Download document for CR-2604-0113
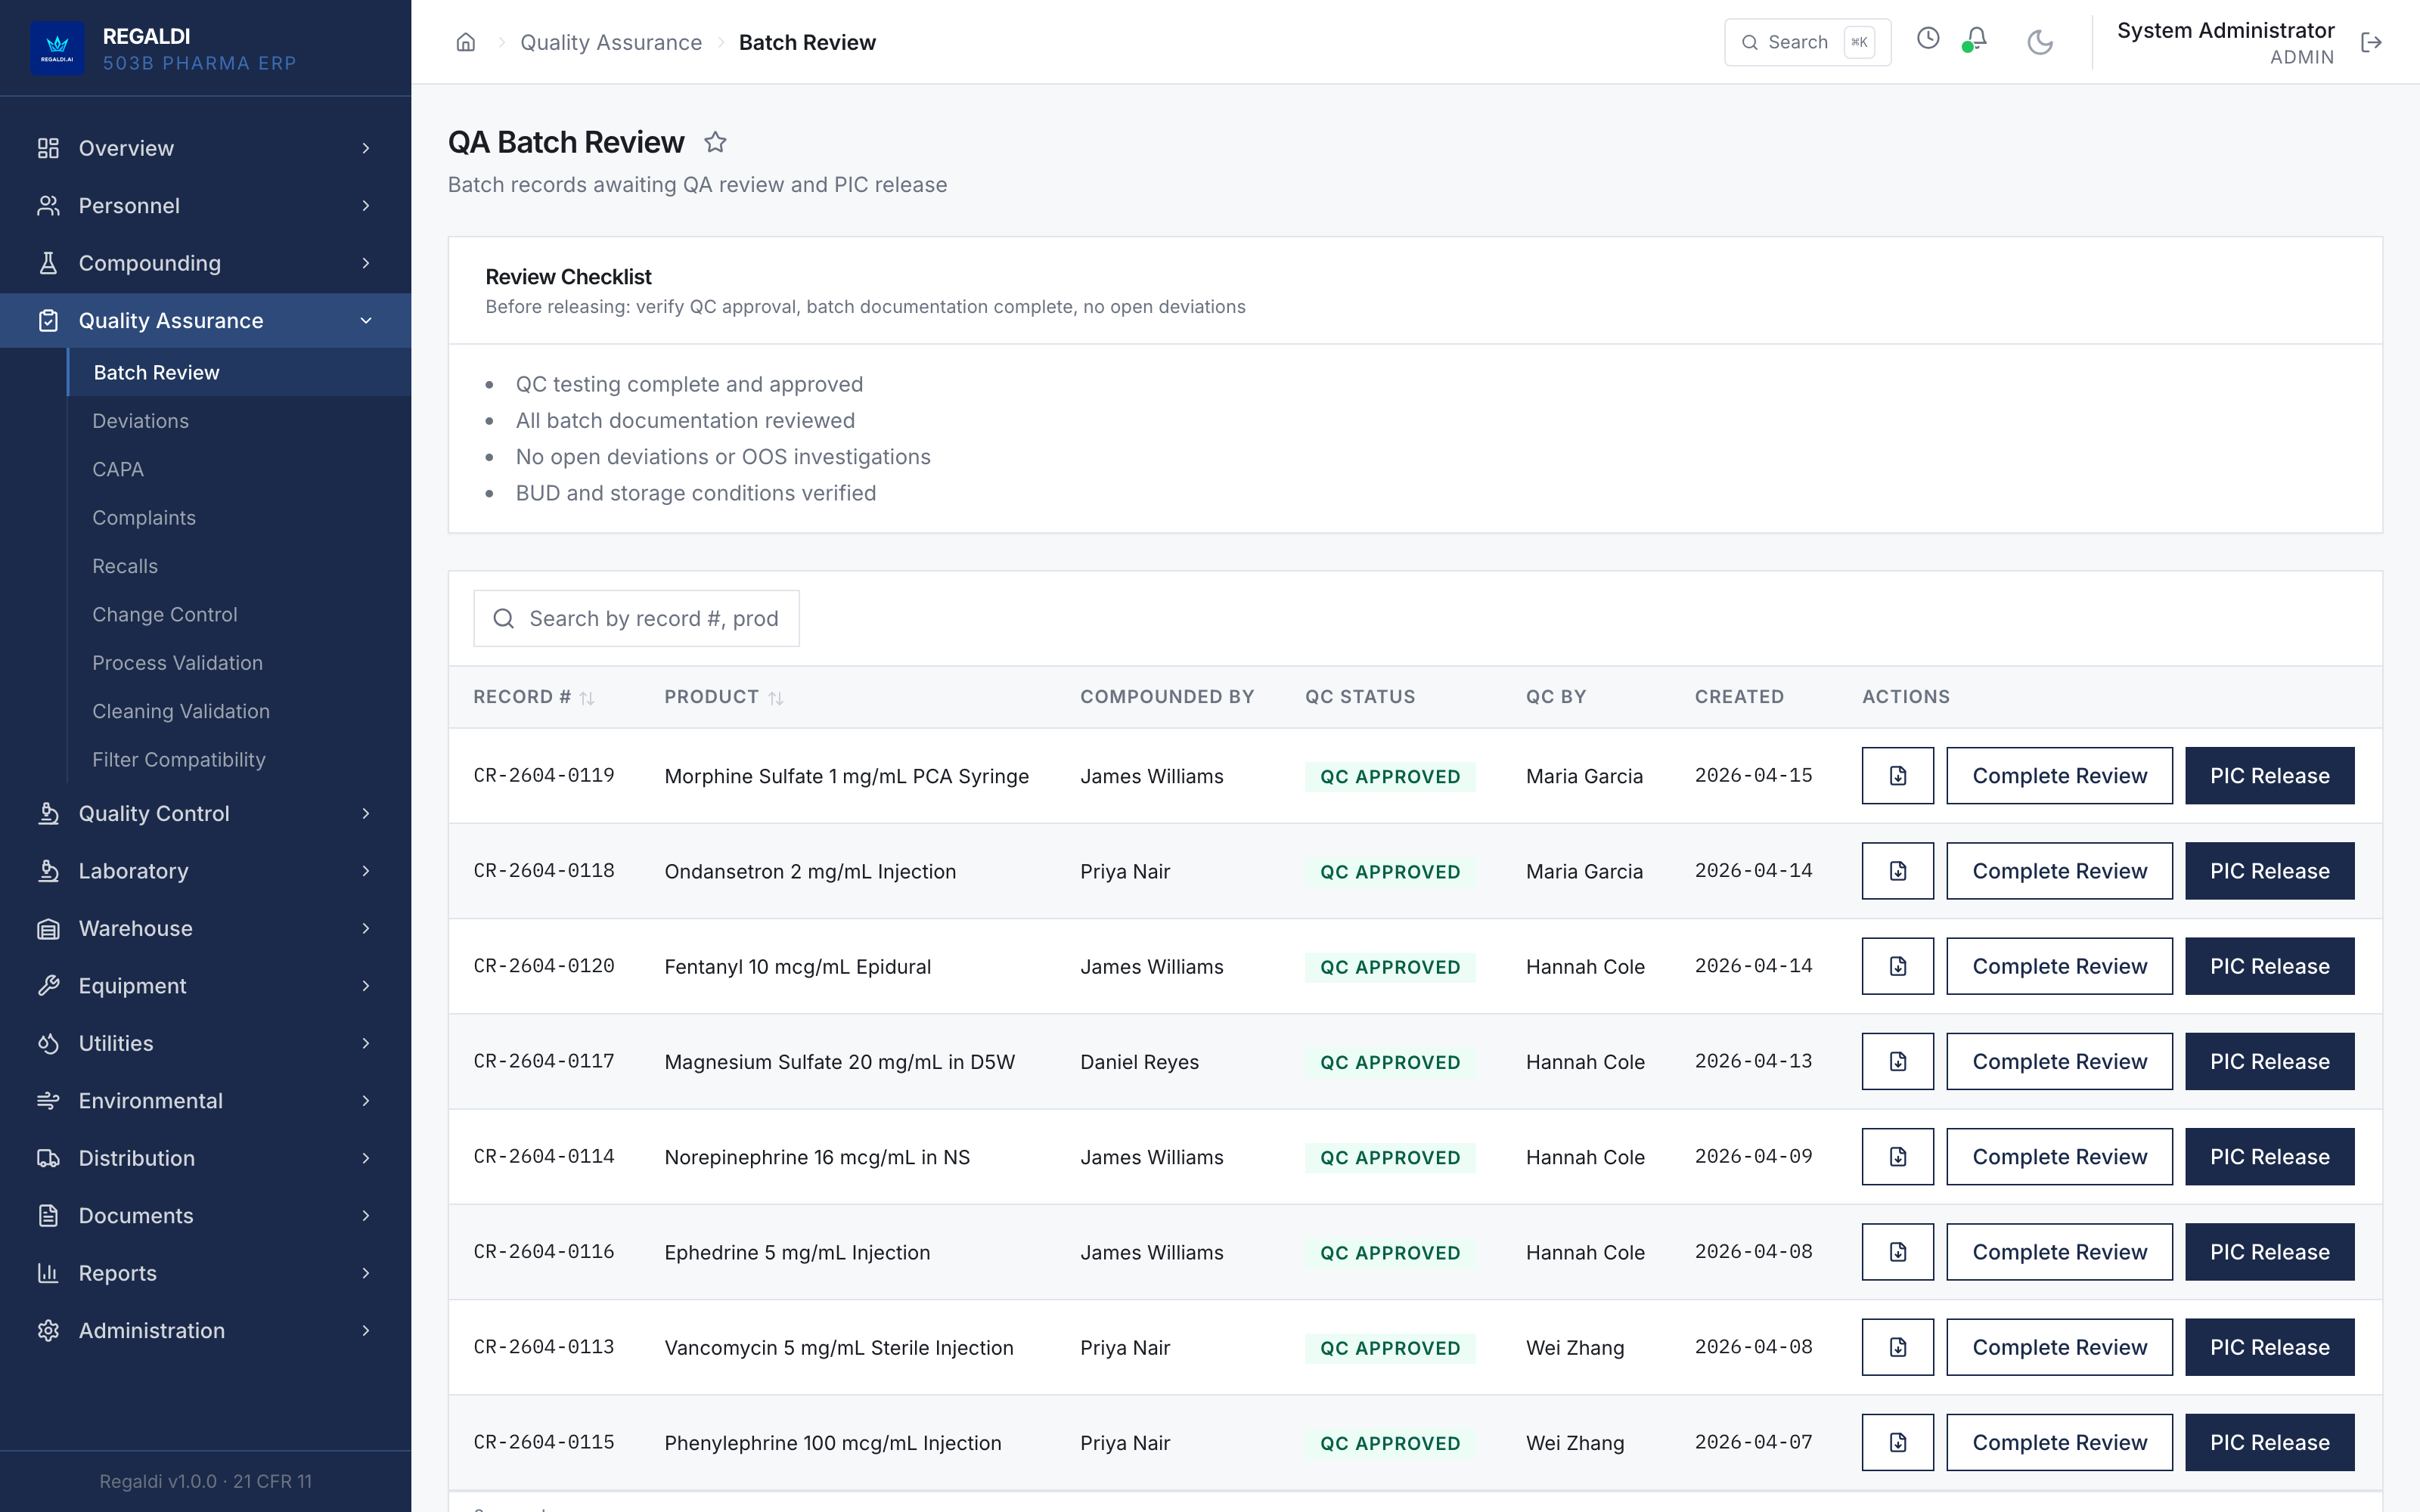This screenshot has height=1512, width=2420. click(1897, 1347)
